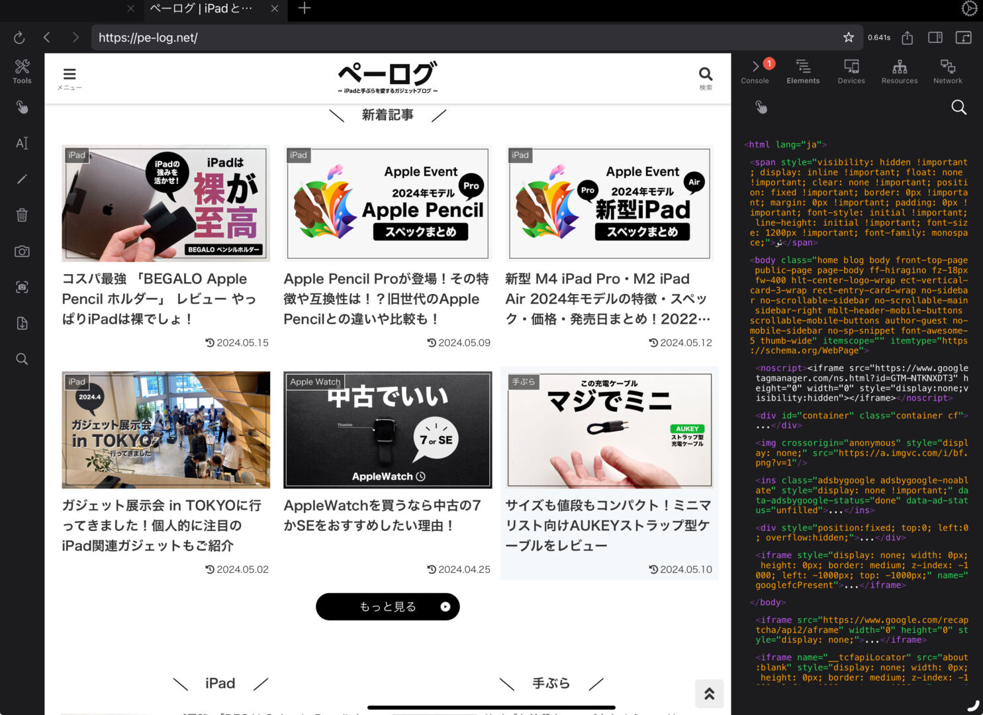
Task: Select the span style="visibility: hidden" node
Action: pos(859,203)
